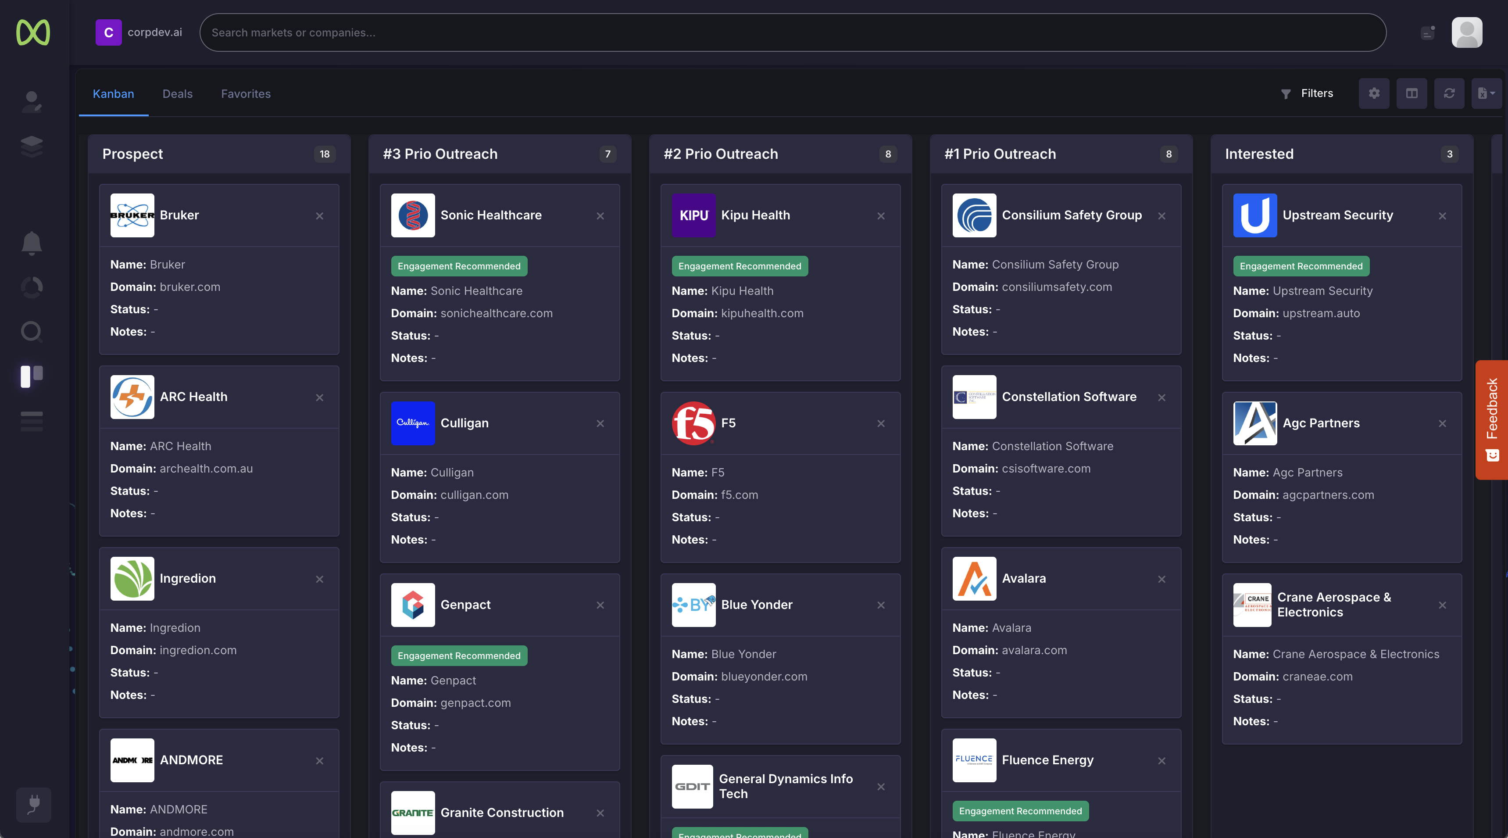
Task: Open notifications via the bell icon
Action: 32,243
